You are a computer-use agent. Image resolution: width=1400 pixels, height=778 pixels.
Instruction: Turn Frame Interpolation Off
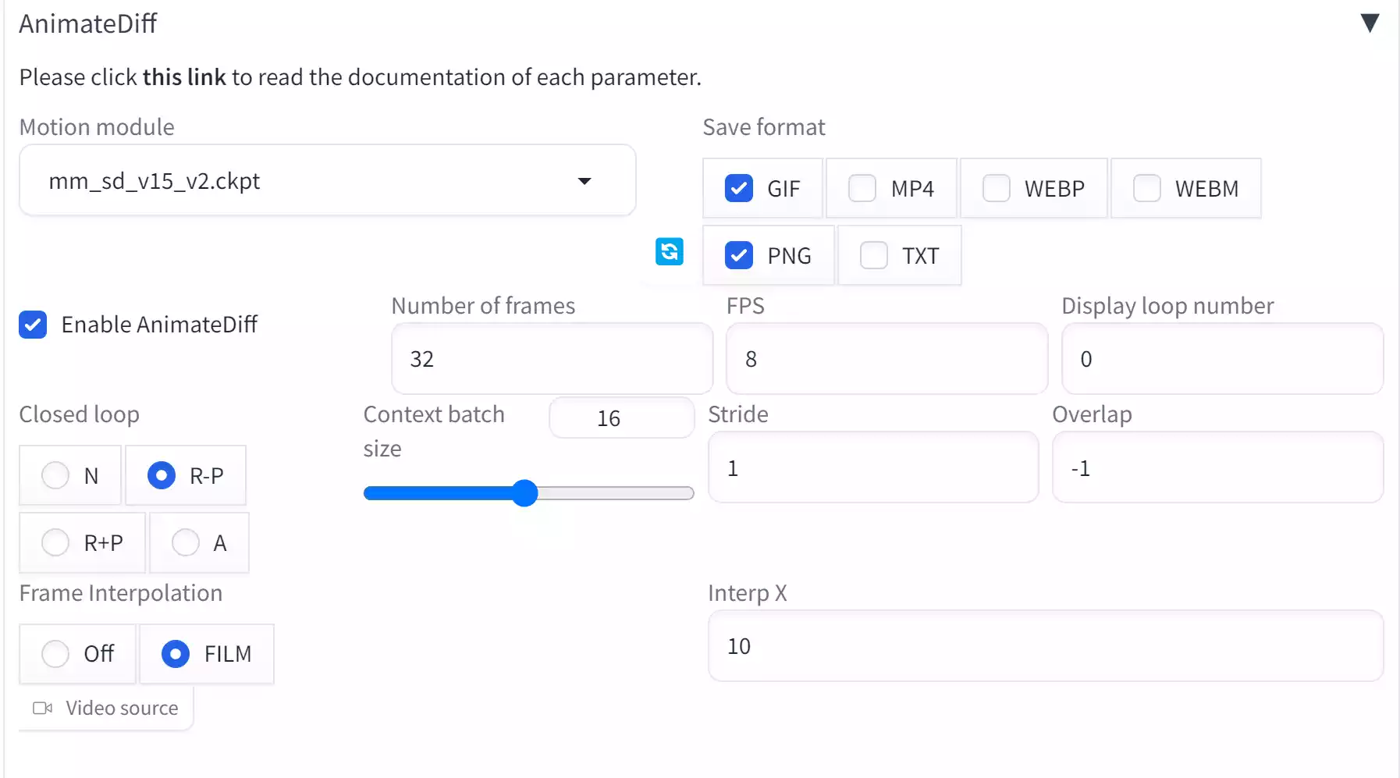[55, 654]
